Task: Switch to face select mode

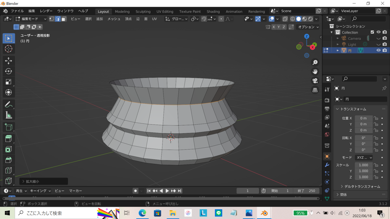Action: [64, 19]
